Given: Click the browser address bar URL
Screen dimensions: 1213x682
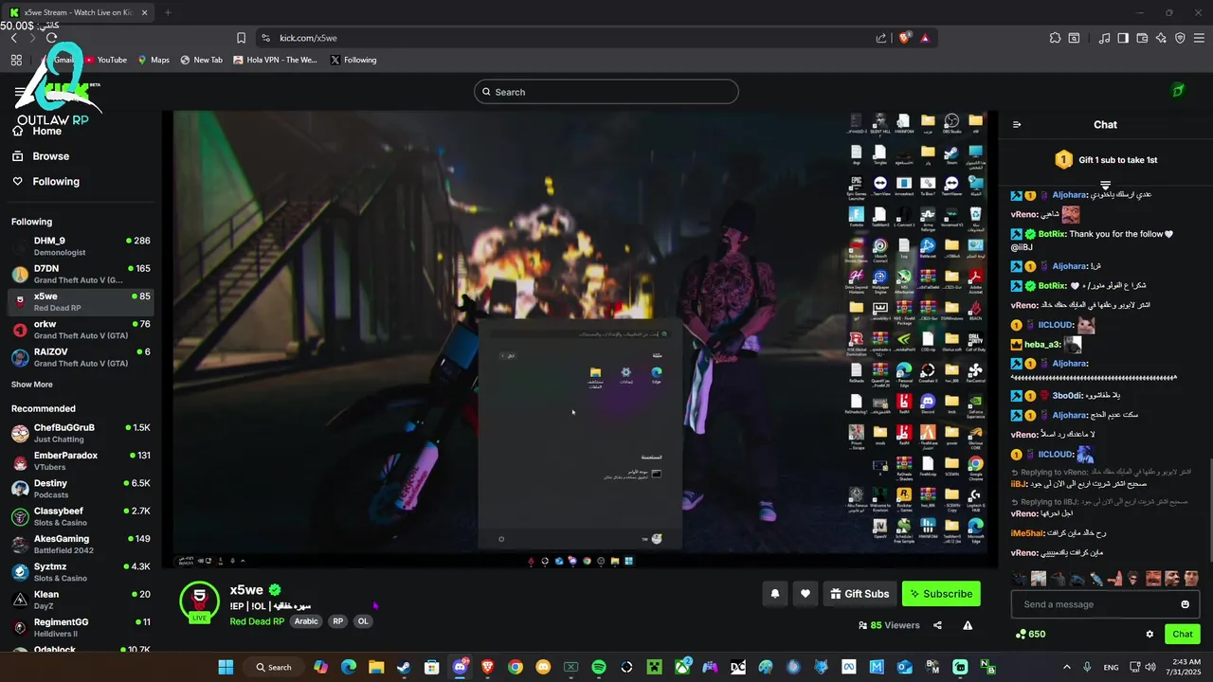Looking at the screenshot, I should pos(309,38).
